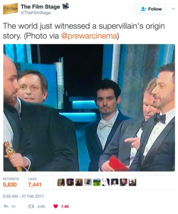View the 5,830 retweets list
Viewport: 178px width, 214px height.
click(11, 182)
